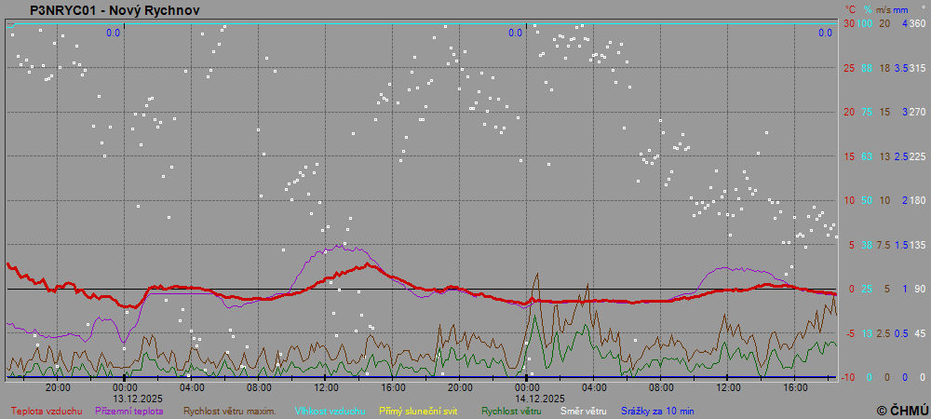Click the m/s wind speed unit header
The width and height of the screenshot is (931, 419).
pyautogui.click(x=884, y=9)
